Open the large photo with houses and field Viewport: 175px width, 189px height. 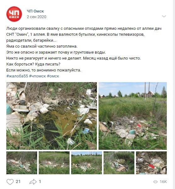point(133,116)
